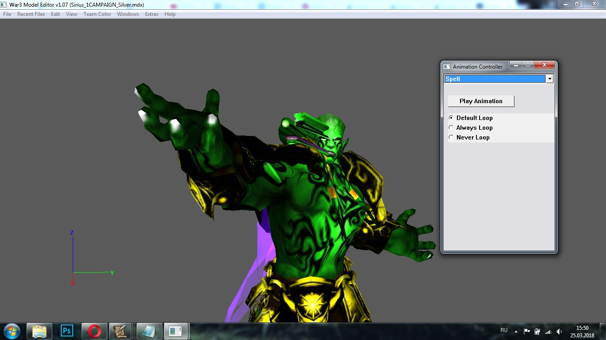Viewport: 606px width, 340px height.
Task: Select the Default Loop radio button
Action: click(451, 118)
